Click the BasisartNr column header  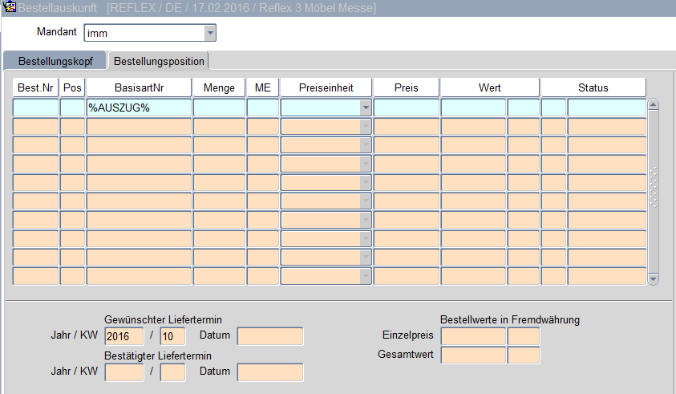(139, 87)
